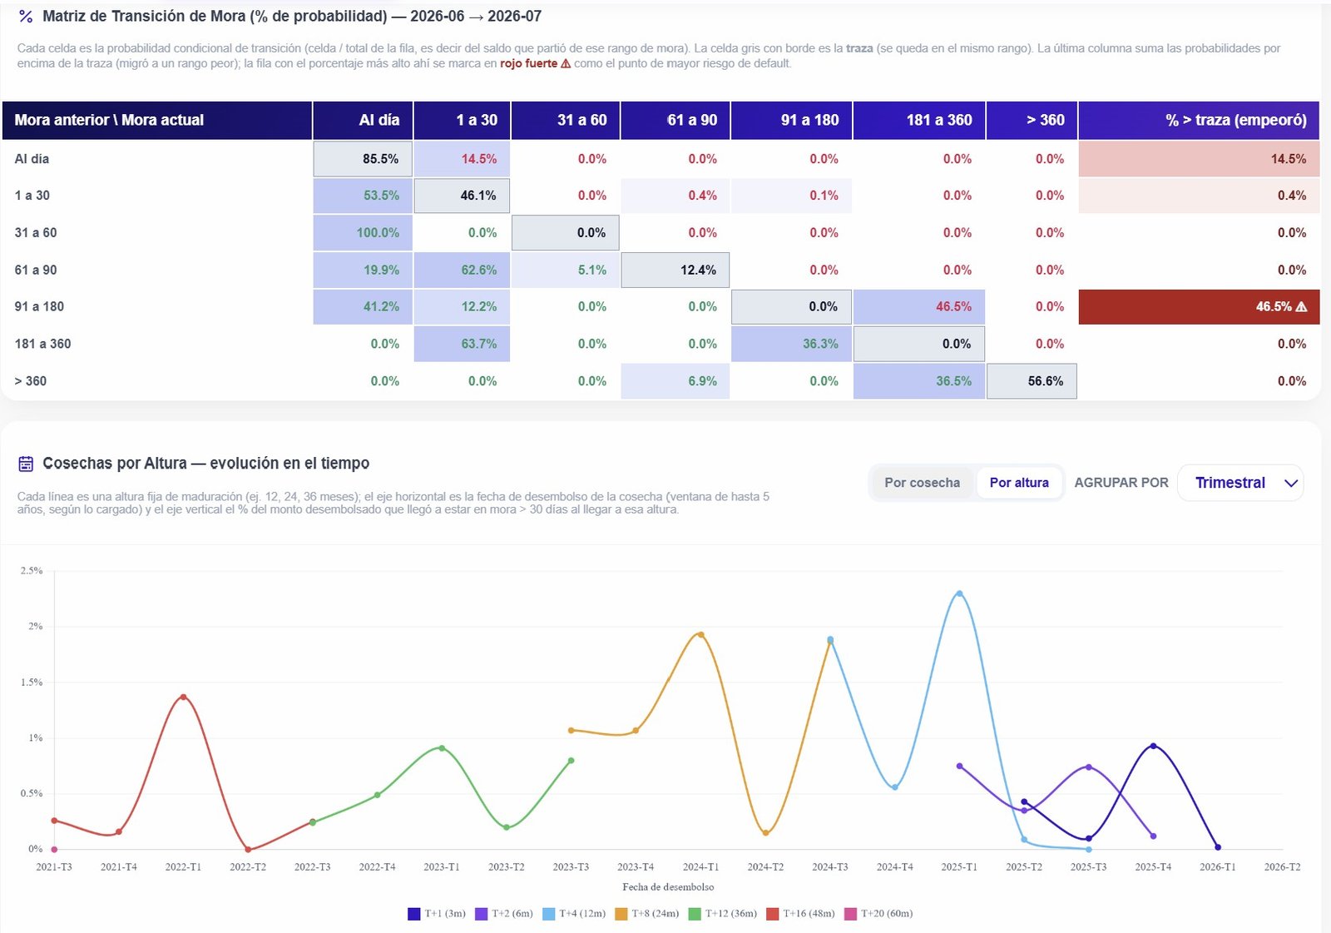Click the 2025-T1 peak point on blue line

(959, 593)
